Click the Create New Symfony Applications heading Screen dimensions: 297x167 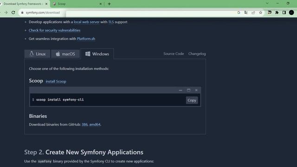coord(94,152)
